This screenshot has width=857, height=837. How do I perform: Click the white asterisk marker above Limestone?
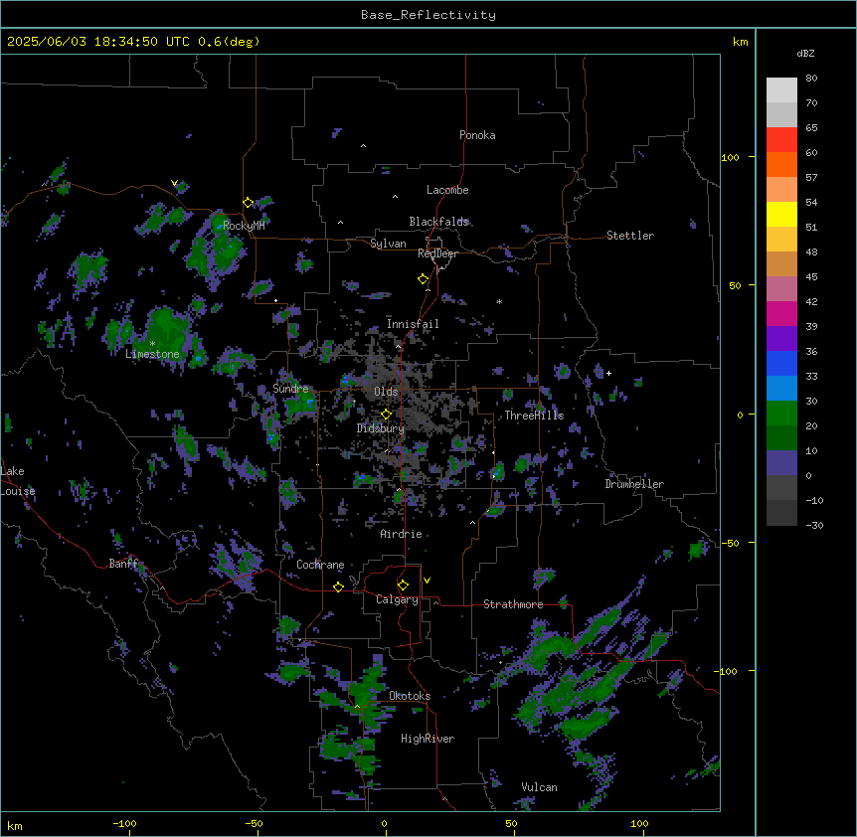click(152, 344)
